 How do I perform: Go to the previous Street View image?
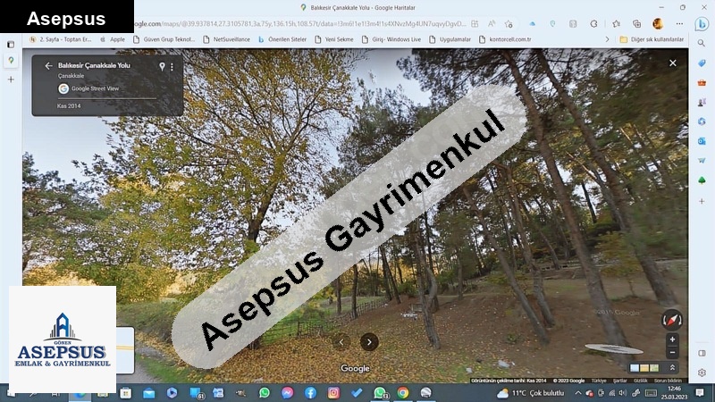click(x=340, y=341)
